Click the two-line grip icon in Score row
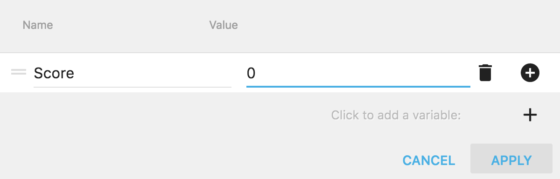560x179 pixels. pos(19,72)
